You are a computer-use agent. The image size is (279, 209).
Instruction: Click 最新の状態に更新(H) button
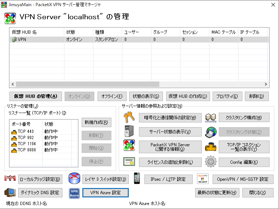coord(217,193)
